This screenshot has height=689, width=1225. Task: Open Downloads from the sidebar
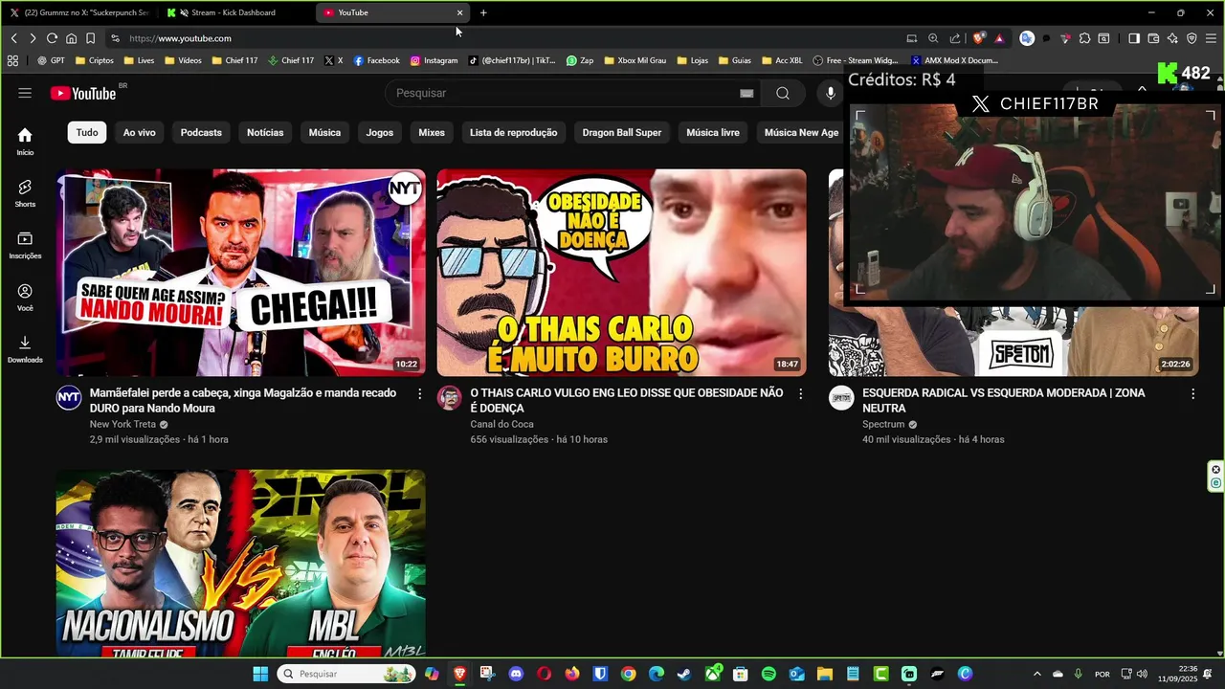25,348
